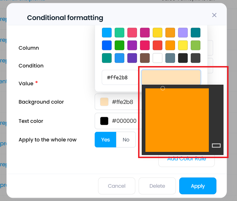
Task: Select the indigo color swatch
Action: point(132,58)
